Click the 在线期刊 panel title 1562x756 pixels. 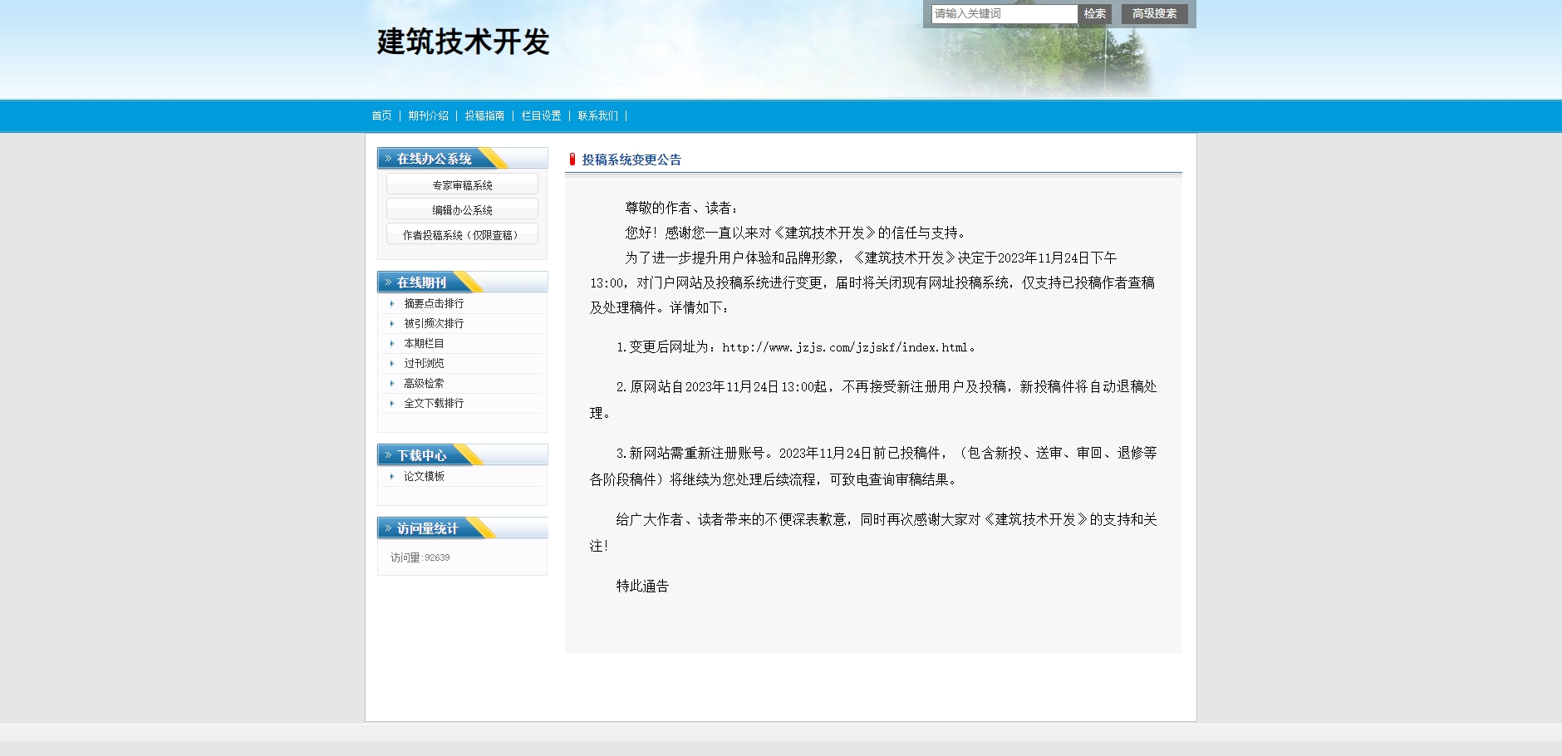point(421,282)
